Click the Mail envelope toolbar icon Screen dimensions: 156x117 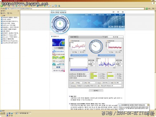coord(49,6)
